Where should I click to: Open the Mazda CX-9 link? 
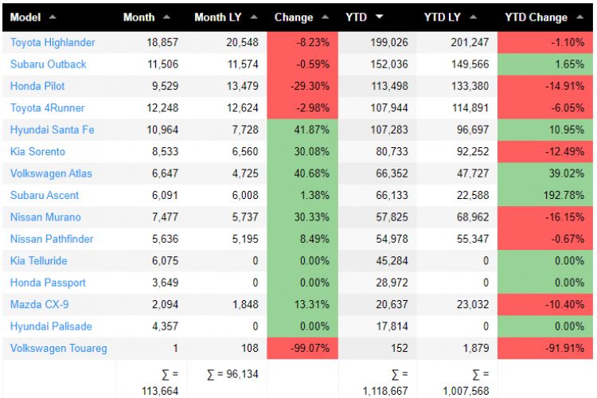(39, 304)
